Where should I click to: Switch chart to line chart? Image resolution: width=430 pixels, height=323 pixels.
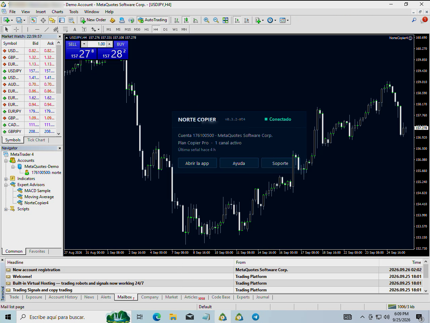tap(196, 20)
